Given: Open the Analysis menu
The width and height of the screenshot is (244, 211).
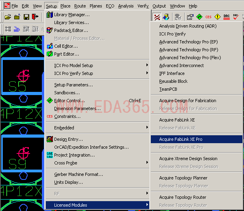Looking at the screenshot, I should coord(126,6).
